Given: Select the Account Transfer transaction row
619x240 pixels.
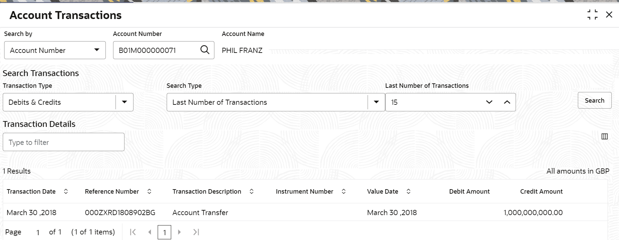Looking at the screenshot, I should 305,212.
